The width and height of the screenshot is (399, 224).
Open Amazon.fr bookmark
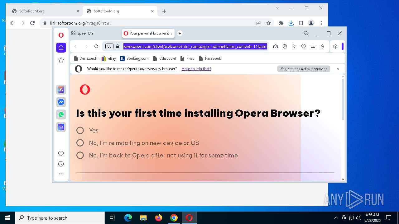86,58
